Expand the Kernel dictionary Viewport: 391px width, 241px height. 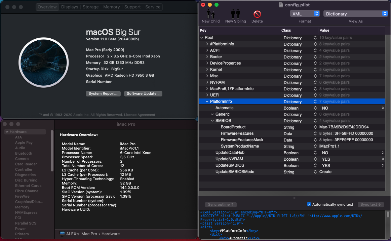(x=207, y=70)
